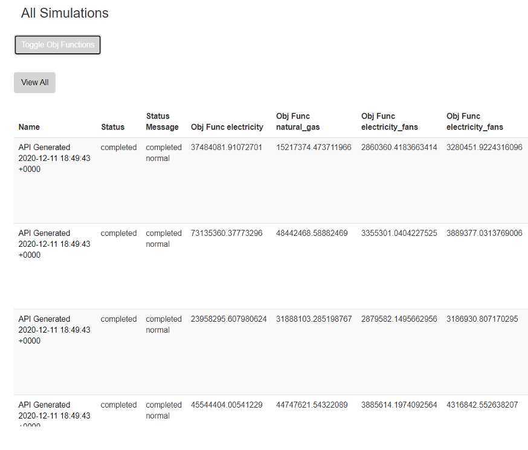Viewport: 528px width, 450px height.
Task: Select electricity value 23958295.607980624
Action: tap(228, 319)
